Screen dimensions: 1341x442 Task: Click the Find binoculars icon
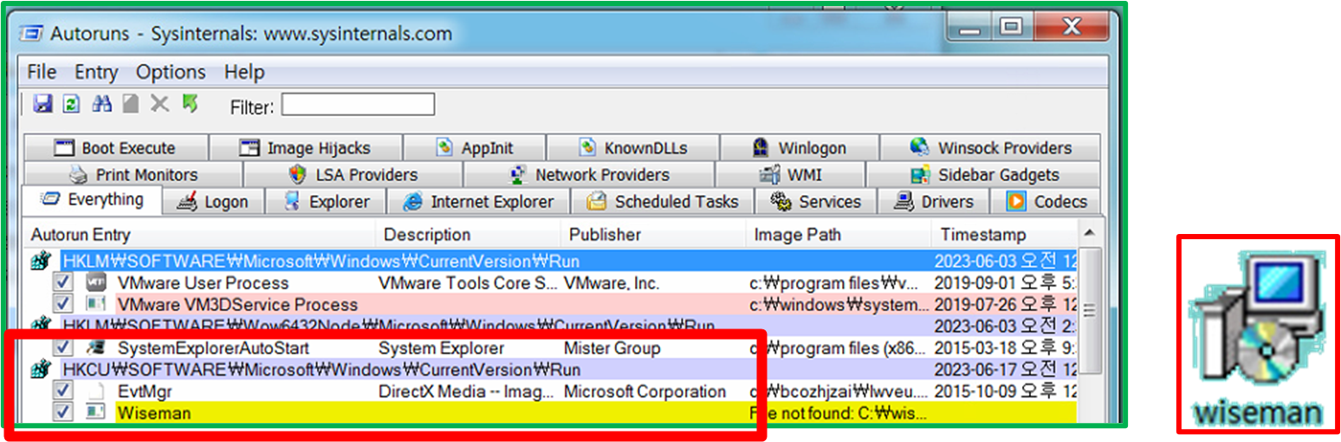coord(102,104)
